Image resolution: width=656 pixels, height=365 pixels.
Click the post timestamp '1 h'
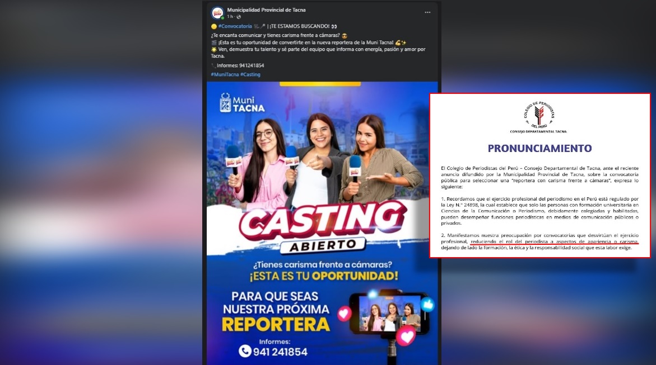coord(230,17)
